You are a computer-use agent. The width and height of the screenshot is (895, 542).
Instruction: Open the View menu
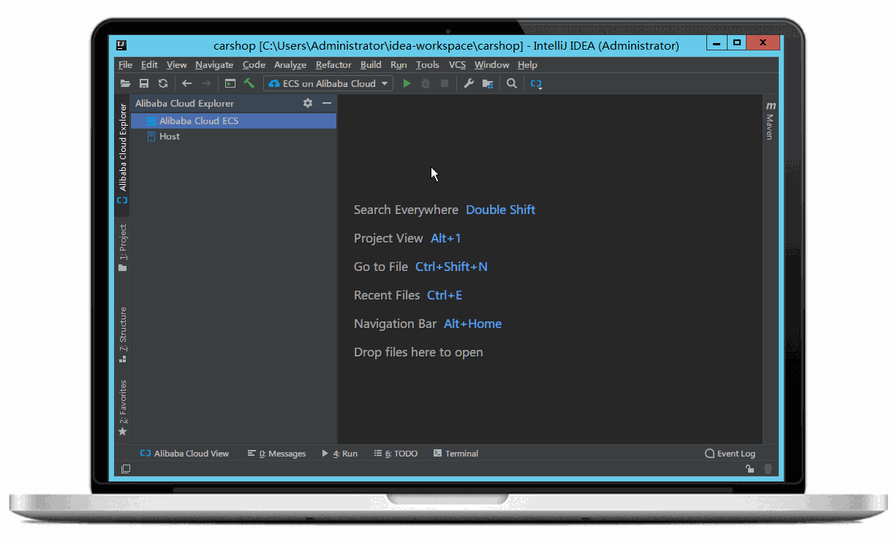pos(176,65)
